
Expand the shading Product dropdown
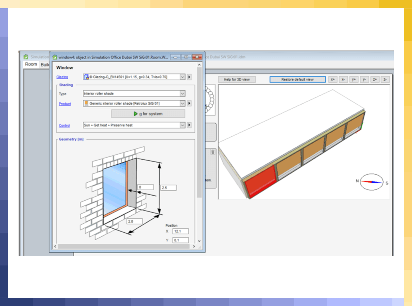pyautogui.click(x=182, y=104)
